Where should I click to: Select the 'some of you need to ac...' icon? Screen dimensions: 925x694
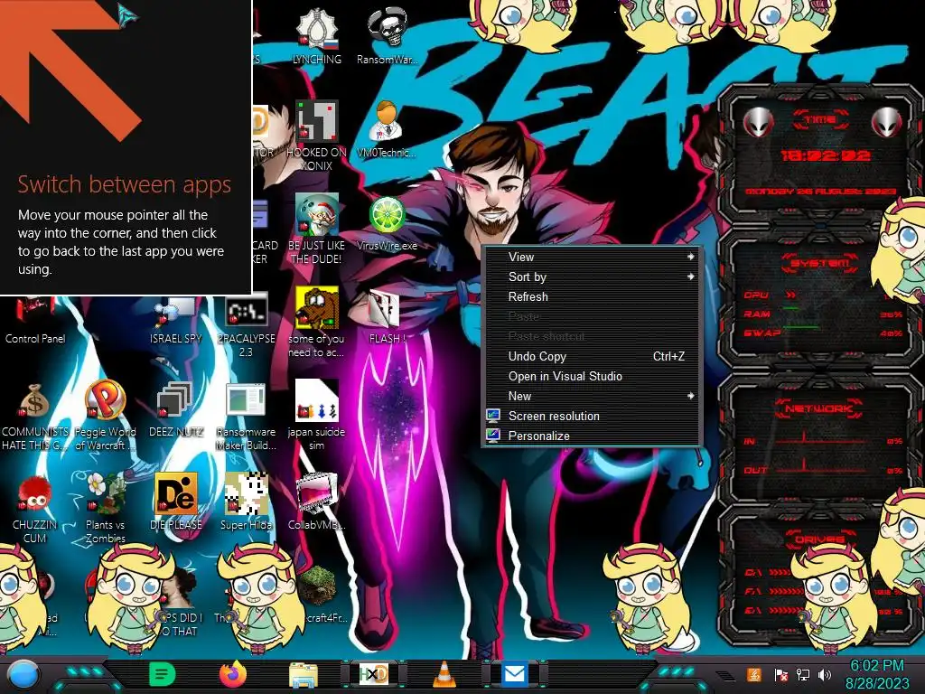(317, 323)
